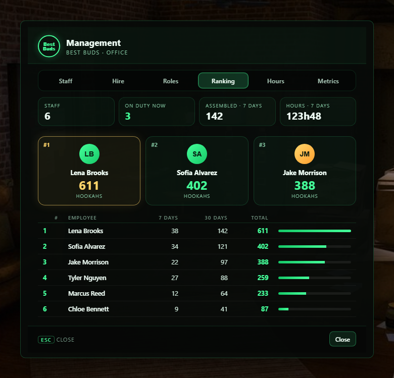The image size is (394, 378).
Task: Click Jake Morrison's 7-day value 22
Action: [x=175, y=262]
